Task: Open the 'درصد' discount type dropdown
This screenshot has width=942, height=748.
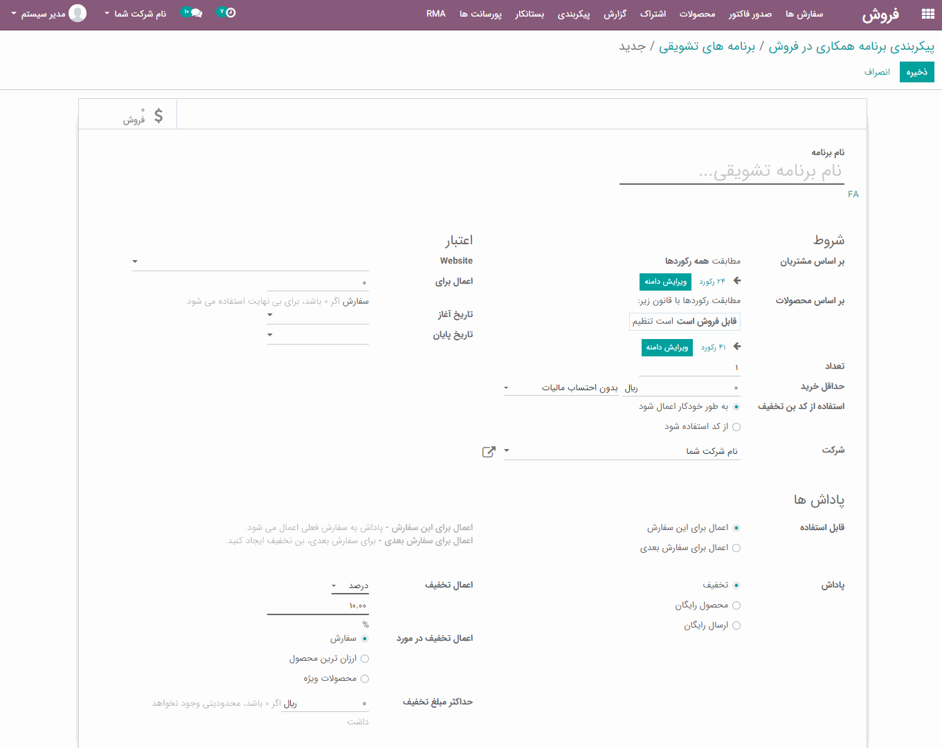Action: tap(334, 586)
